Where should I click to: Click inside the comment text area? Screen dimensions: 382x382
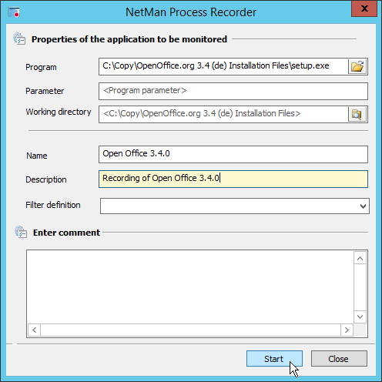[190, 286]
